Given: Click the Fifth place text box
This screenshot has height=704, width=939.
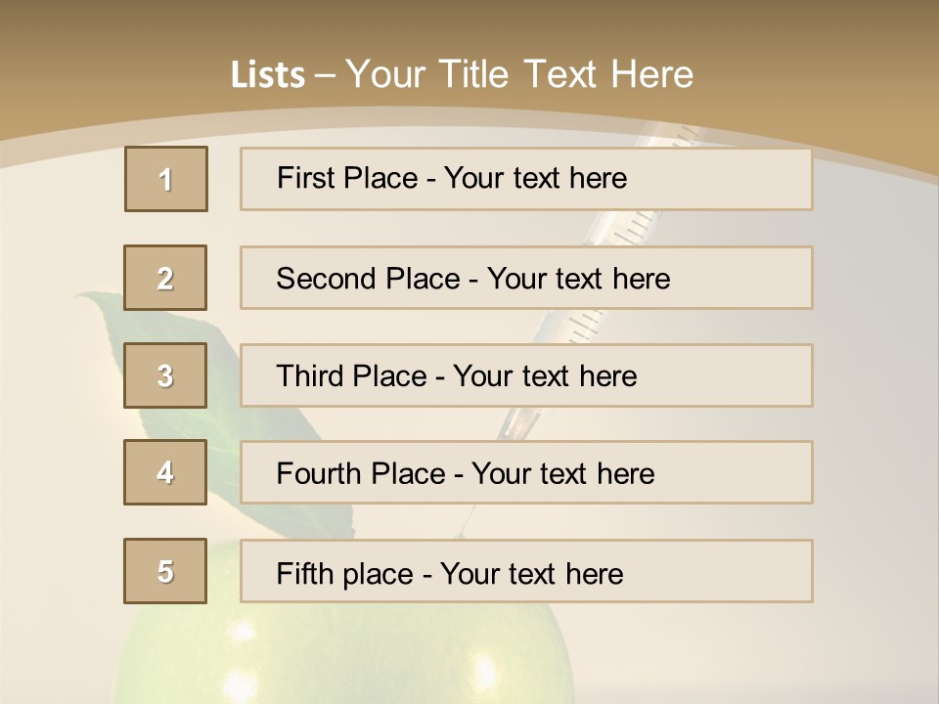Looking at the screenshot, I should 526,571.
